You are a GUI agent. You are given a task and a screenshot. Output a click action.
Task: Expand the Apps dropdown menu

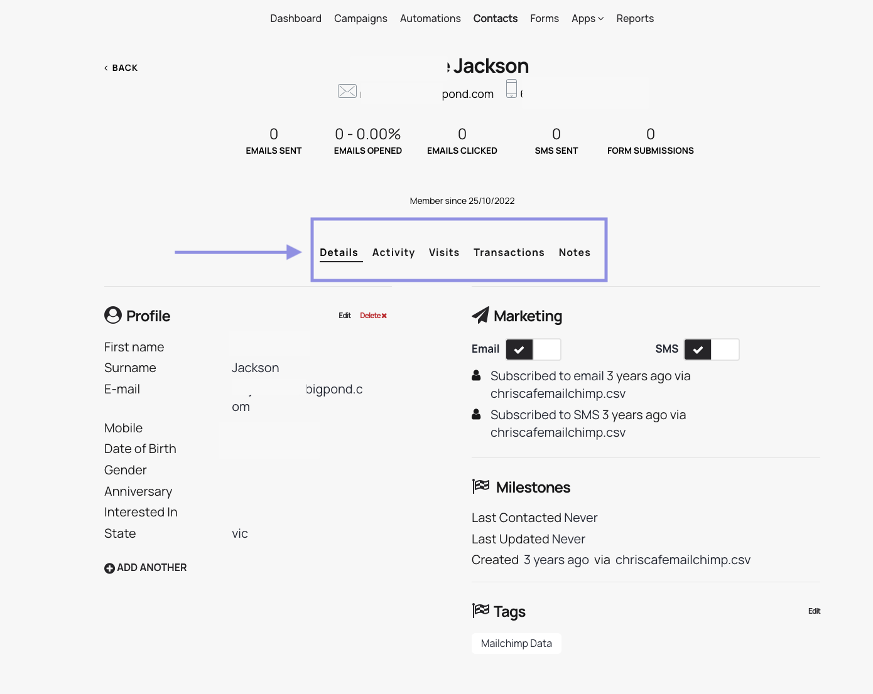[587, 19]
